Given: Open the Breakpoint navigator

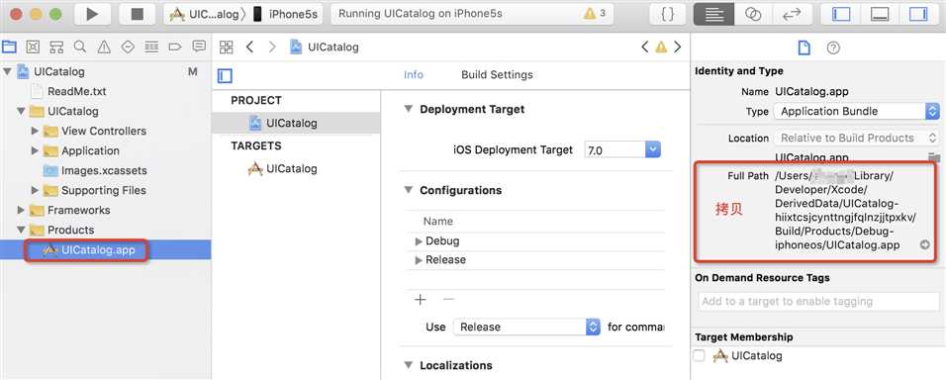Looking at the screenshot, I should click(175, 47).
